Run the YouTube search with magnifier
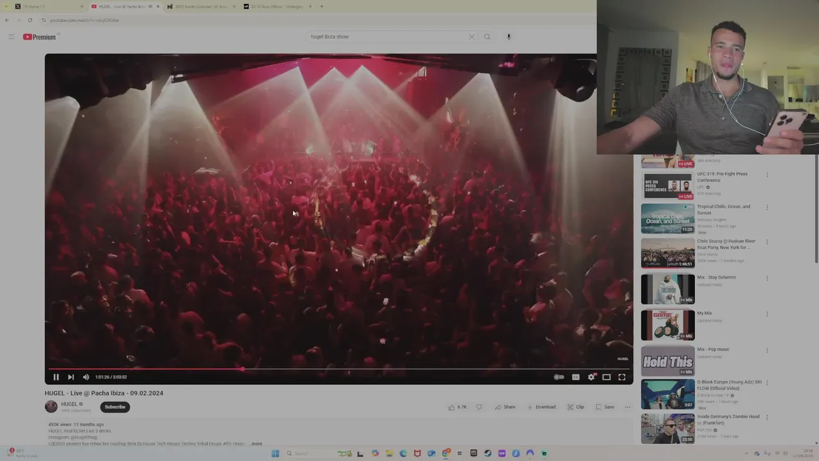Viewport: 819px width, 461px height. coord(487,36)
